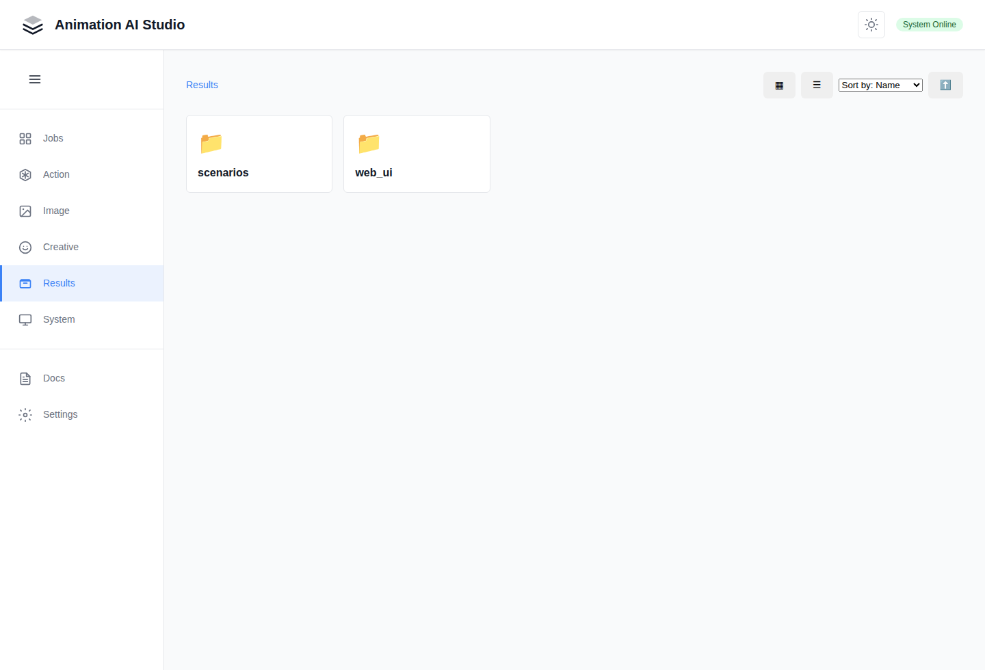Viewport: 985px width, 670px height.
Task: Click the Creative smiley icon in sidebar
Action: pyautogui.click(x=25, y=247)
